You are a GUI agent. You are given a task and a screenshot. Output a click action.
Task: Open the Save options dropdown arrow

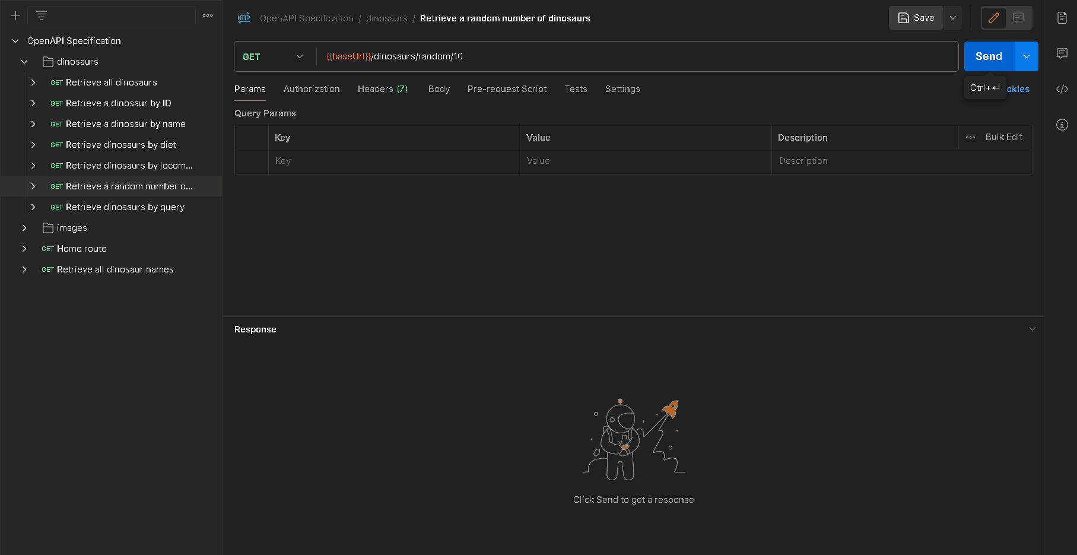coord(953,18)
